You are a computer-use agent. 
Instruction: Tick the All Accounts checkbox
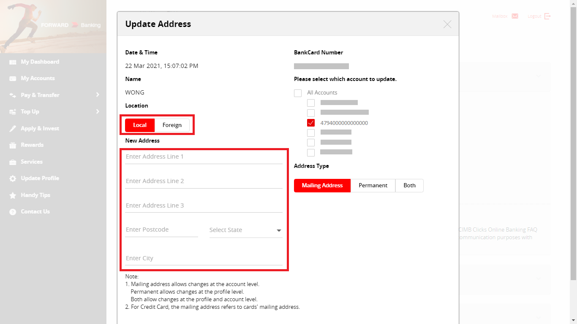coord(298,93)
